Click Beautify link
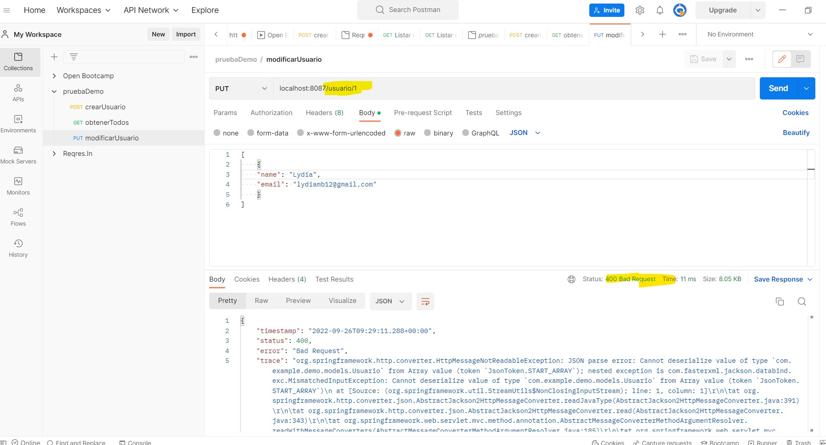This screenshot has width=826, height=445. click(796, 133)
